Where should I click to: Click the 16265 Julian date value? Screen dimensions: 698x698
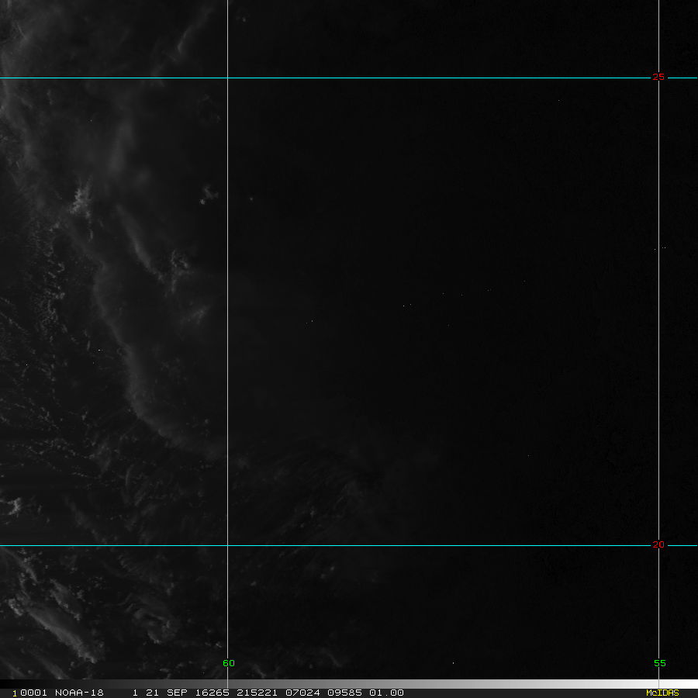pos(213,693)
